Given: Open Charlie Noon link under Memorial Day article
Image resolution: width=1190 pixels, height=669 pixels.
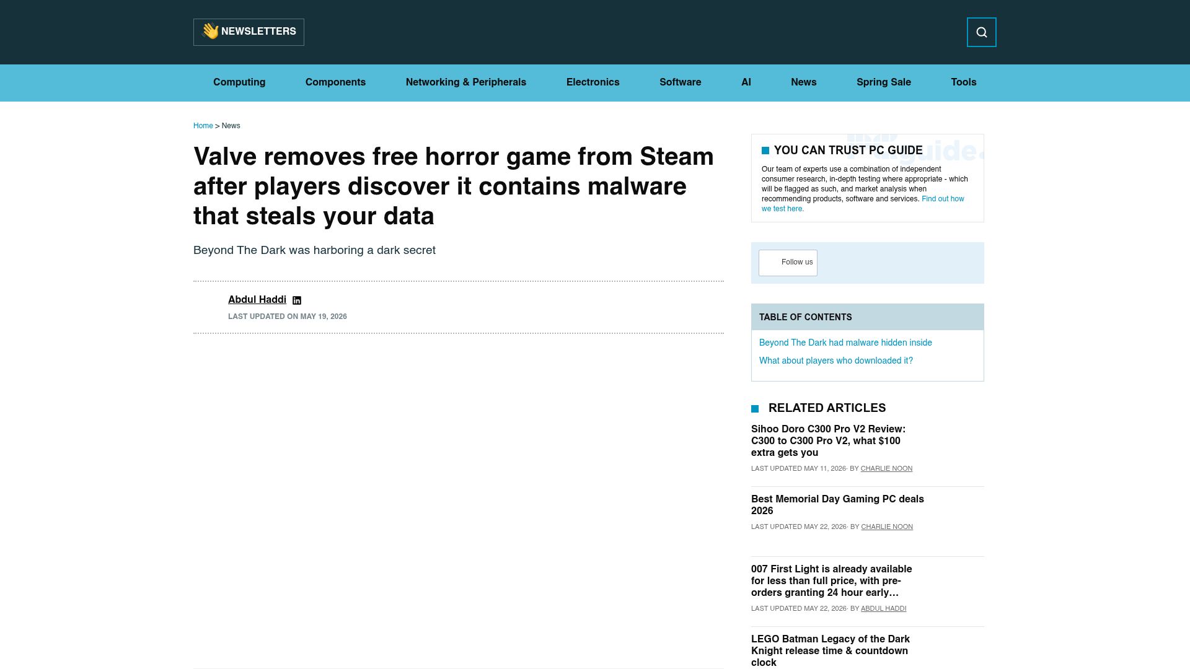Looking at the screenshot, I should 887,527.
